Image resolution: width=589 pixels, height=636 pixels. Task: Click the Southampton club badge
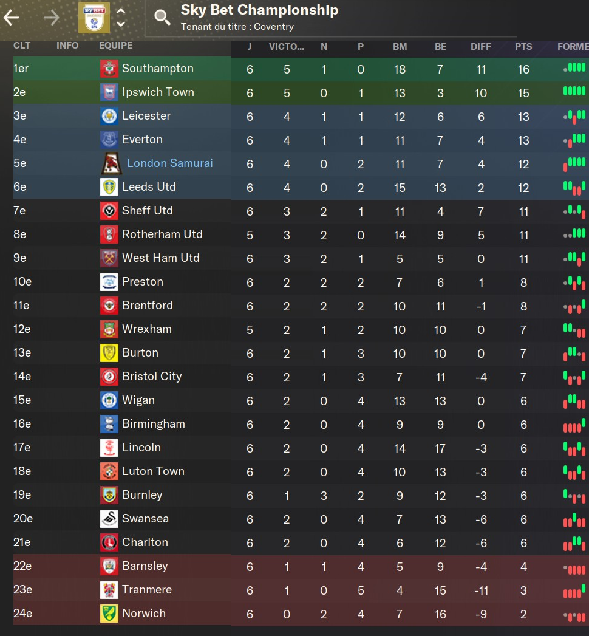pos(109,69)
